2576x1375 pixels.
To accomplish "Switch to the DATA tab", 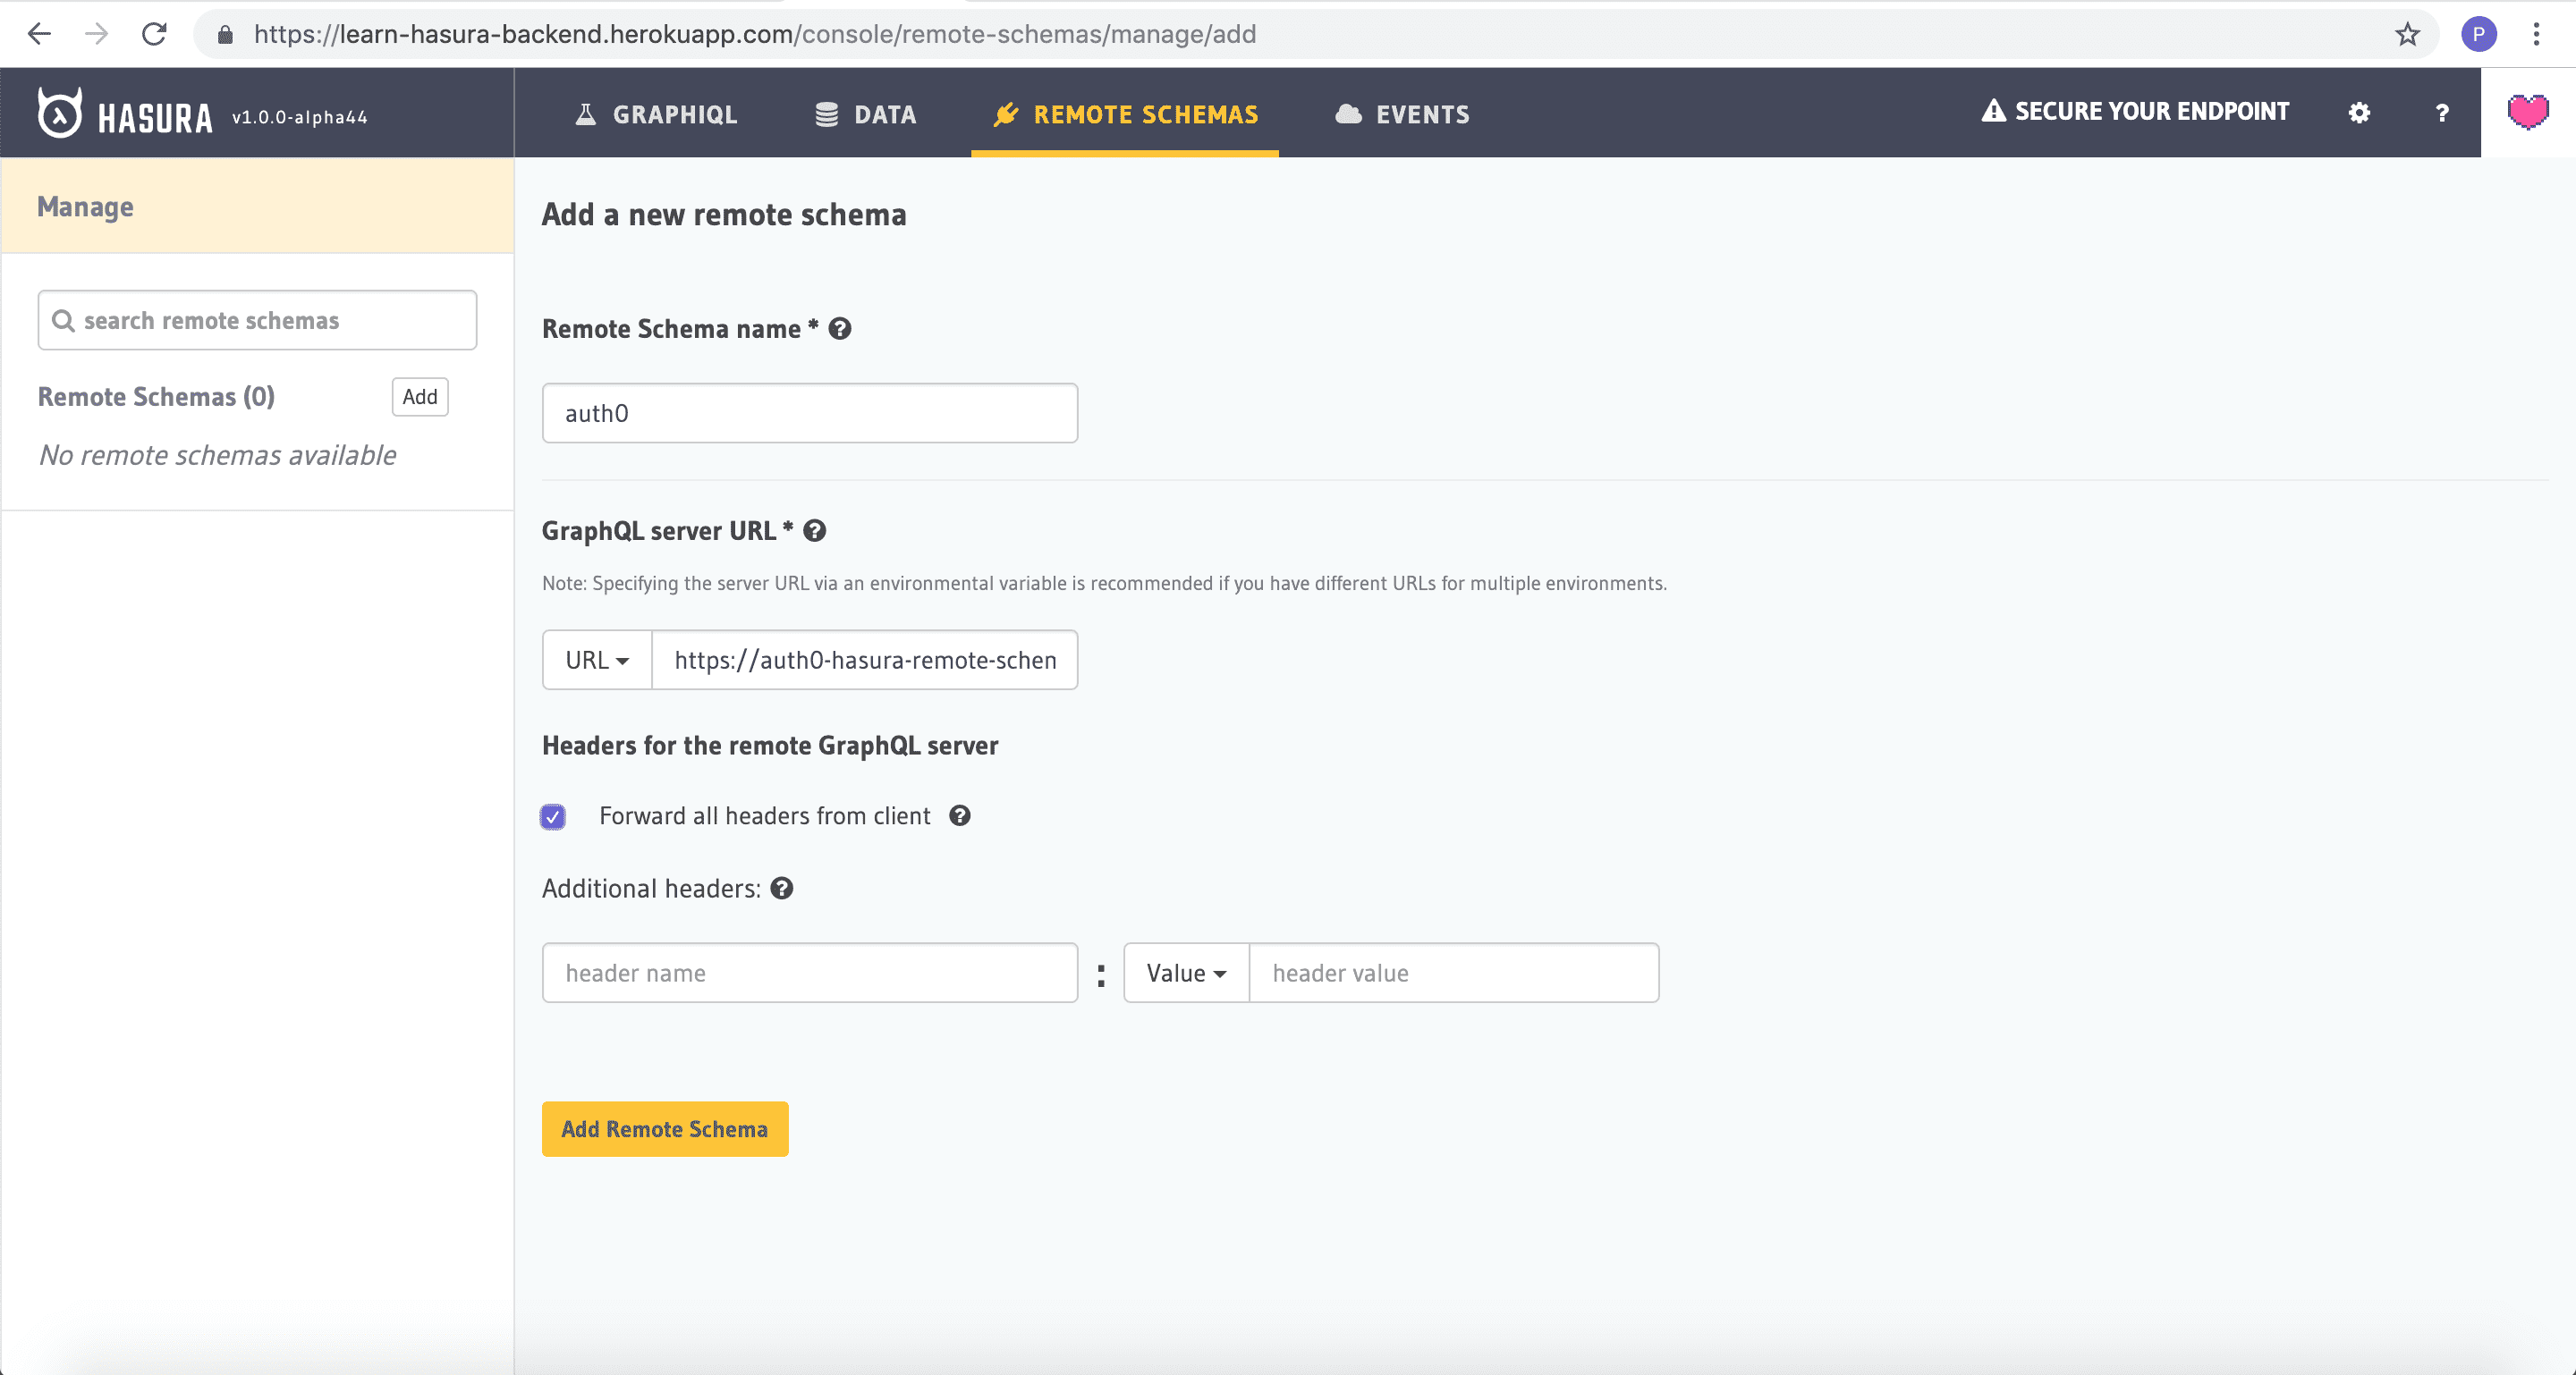I will (885, 114).
